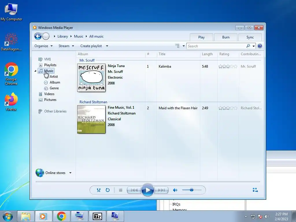Open the Organize menu
The image size is (296, 222).
click(x=43, y=46)
